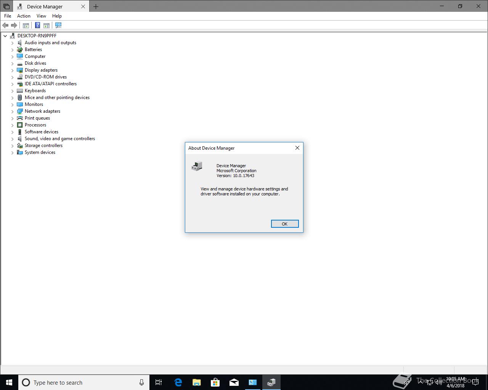Open the View menu
Viewport: 488px width, 390px height.
(x=41, y=16)
